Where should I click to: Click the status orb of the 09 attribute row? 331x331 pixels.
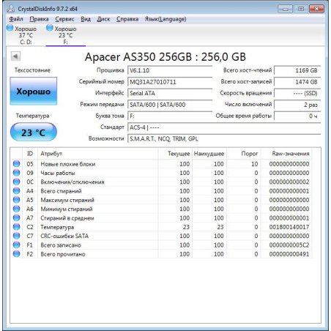[16, 173]
